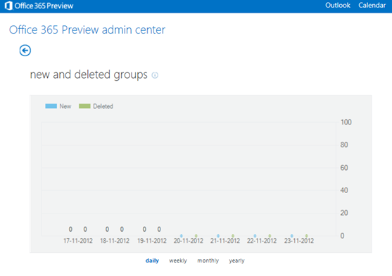The height and width of the screenshot is (276, 392).
Task: Click the New data point for 21-11-2012
Action: point(218,236)
